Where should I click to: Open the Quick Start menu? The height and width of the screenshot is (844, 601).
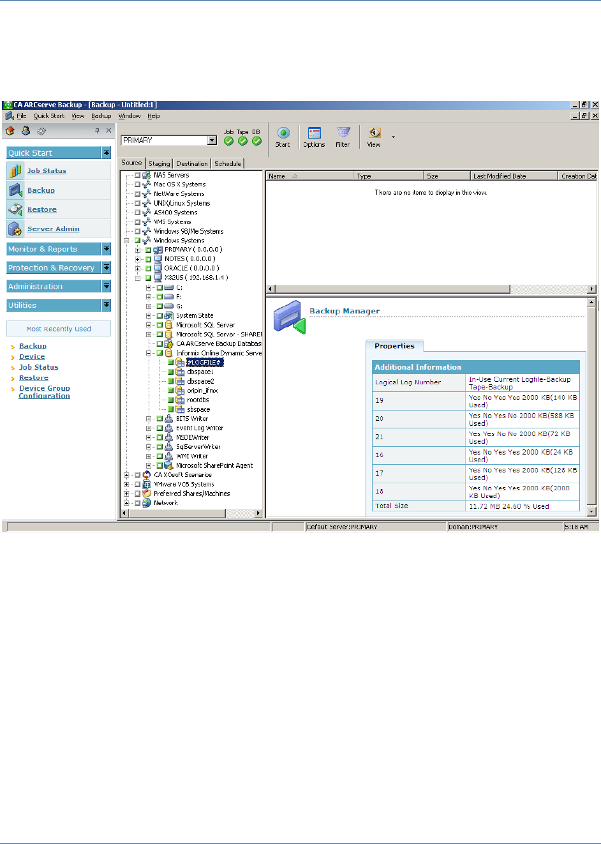click(x=49, y=116)
